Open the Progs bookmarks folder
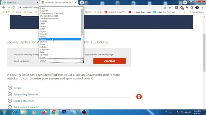This screenshot has height=115, width=206. click(x=28, y=12)
